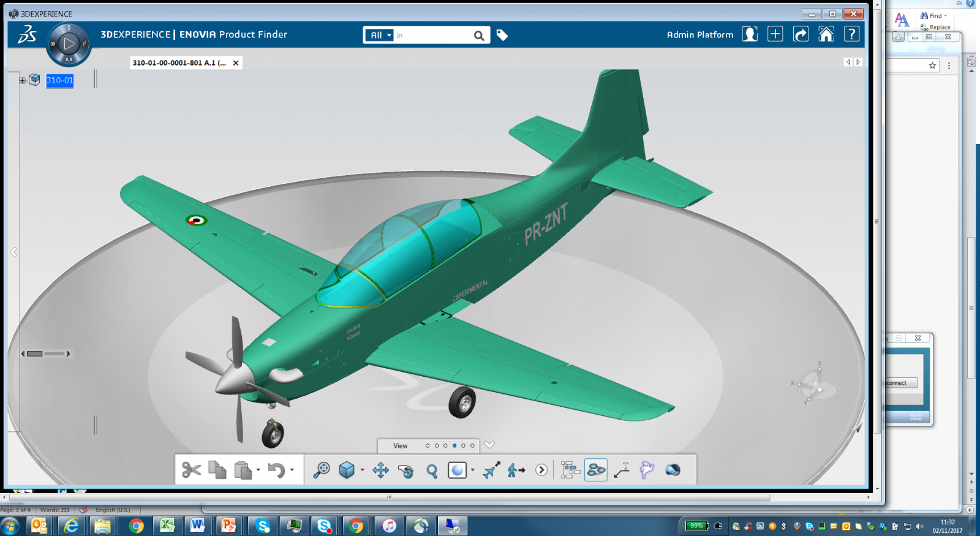Select the fifth action bar page dot
The height and width of the screenshot is (536, 980).
[463, 446]
